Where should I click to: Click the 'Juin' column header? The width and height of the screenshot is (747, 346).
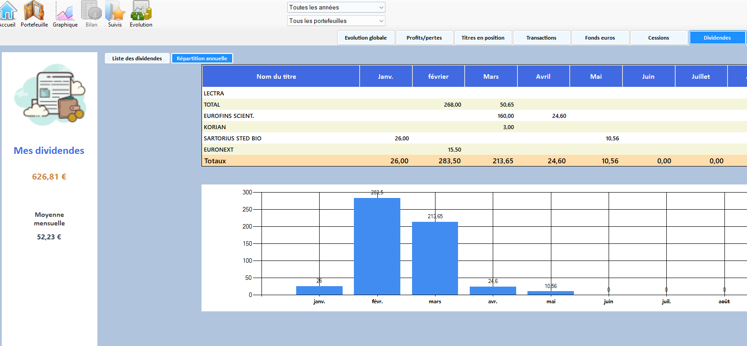(649, 76)
